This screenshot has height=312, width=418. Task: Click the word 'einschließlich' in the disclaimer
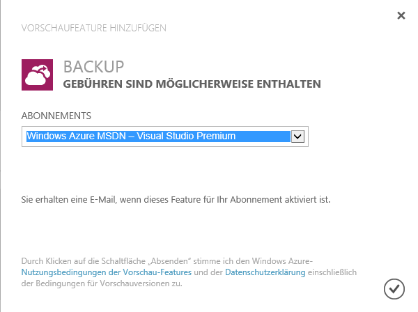tap(333, 273)
